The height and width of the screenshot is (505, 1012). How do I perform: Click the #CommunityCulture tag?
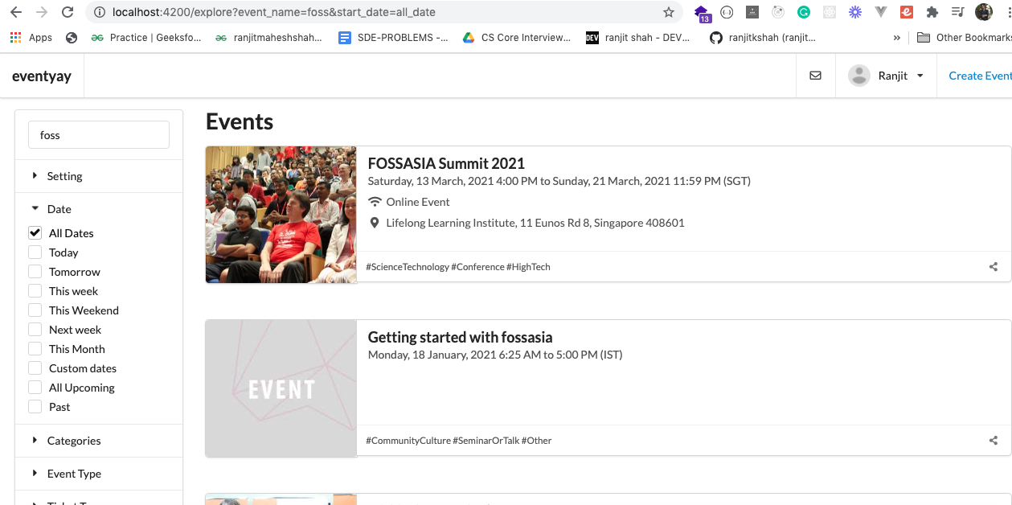coord(408,441)
